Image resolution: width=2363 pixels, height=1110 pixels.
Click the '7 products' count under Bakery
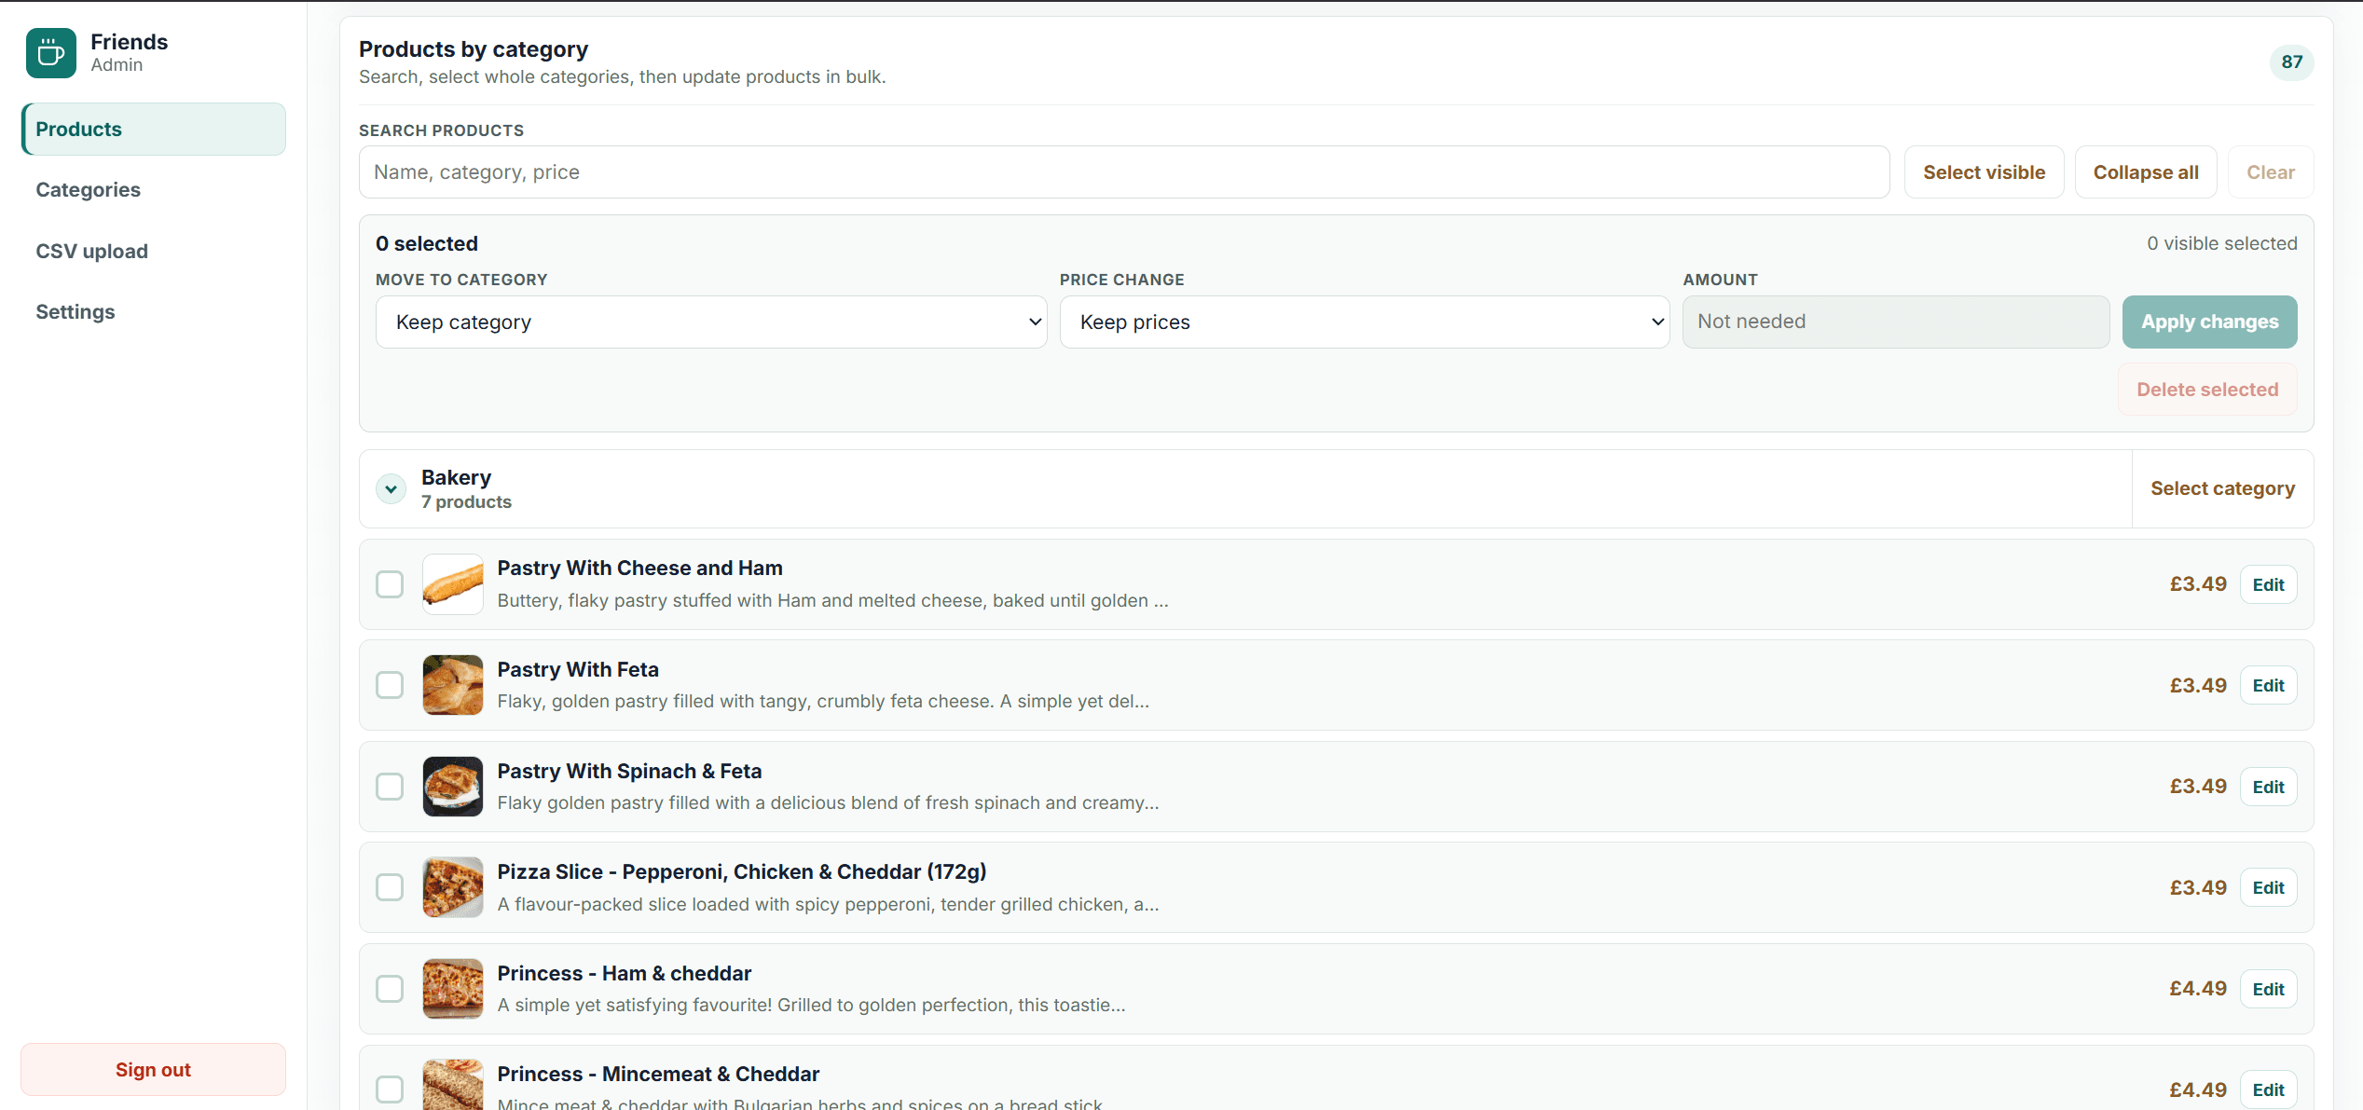coord(466,502)
